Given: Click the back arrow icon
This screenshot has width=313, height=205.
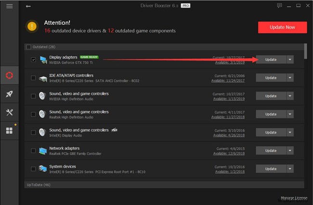Looking at the screenshot, I should (28, 6).
